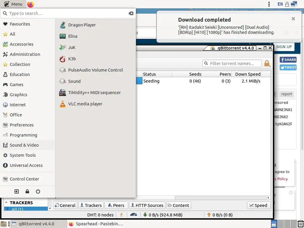Click the power off icon in menu

pyautogui.click(x=38, y=191)
